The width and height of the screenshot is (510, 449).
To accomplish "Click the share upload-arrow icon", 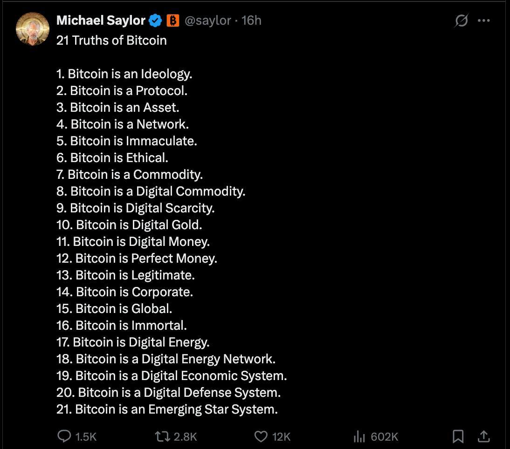I will pyautogui.click(x=483, y=436).
